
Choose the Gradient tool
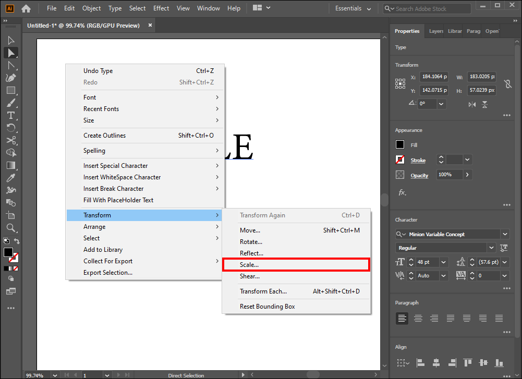(10, 165)
